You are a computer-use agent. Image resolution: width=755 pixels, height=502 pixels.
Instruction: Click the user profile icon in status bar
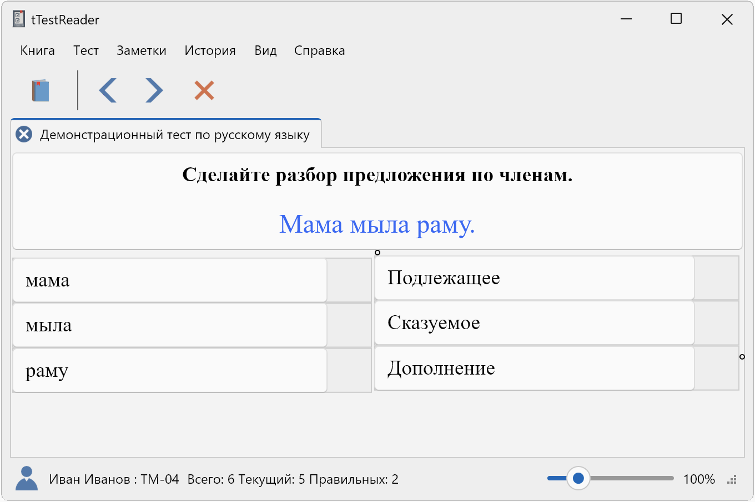click(27, 479)
